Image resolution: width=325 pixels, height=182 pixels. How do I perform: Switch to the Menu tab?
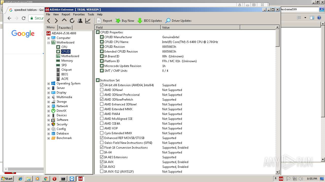(x=51, y=27)
